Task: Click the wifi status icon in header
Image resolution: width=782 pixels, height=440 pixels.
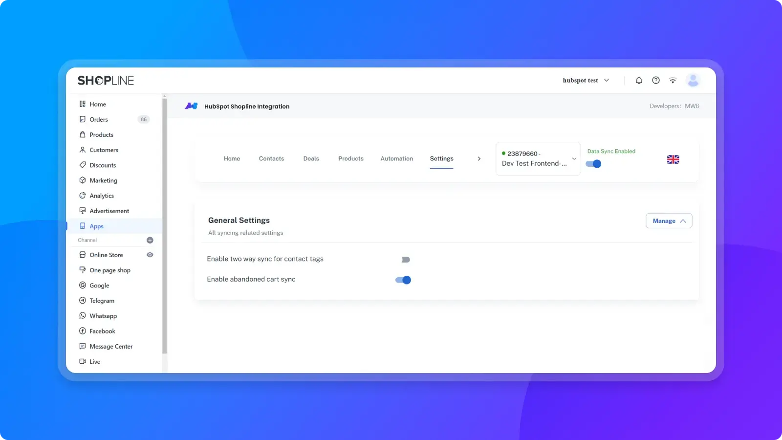Action: (x=673, y=81)
